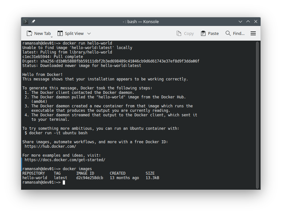Click the IMAGE ID column header

tap(85, 173)
